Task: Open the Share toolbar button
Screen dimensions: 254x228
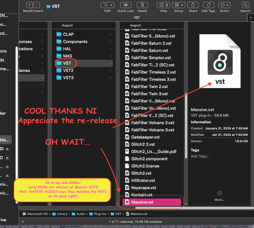Action: pos(193,5)
